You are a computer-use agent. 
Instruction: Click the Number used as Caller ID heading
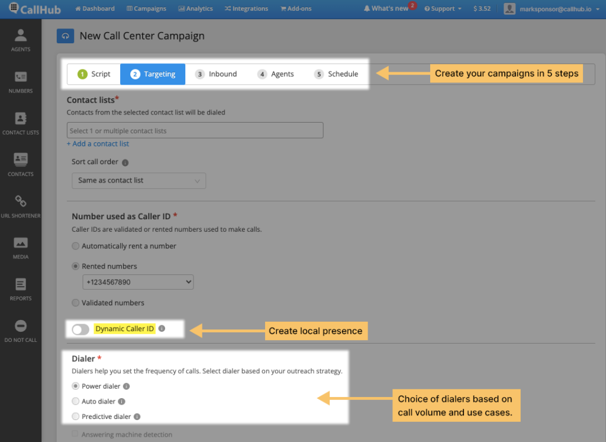coord(121,216)
